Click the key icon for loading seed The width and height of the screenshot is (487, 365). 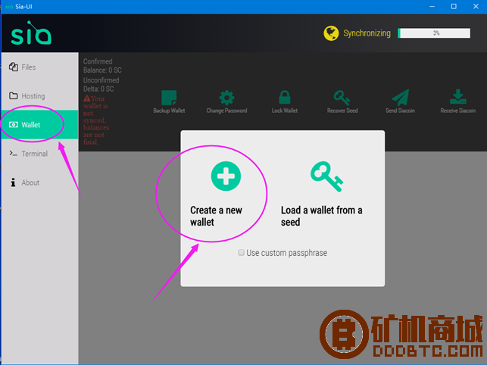point(326,176)
